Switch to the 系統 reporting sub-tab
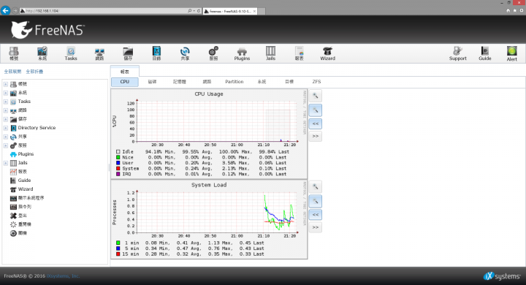 click(x=262, y=82)
